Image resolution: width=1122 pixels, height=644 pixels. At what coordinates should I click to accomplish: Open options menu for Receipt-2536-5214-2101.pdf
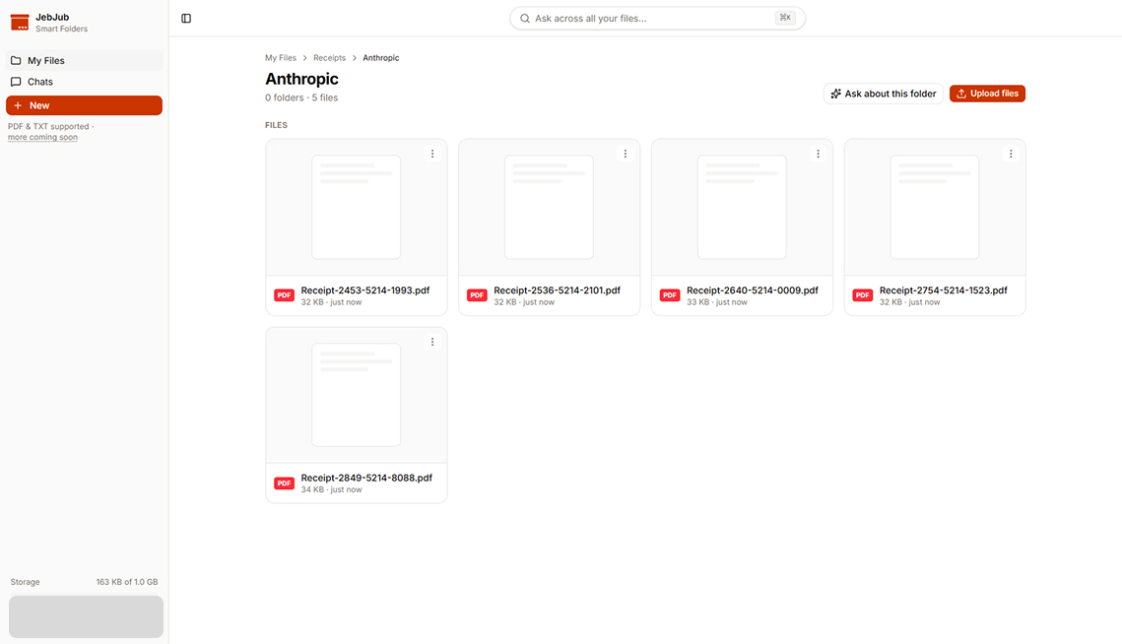(626, 154)
